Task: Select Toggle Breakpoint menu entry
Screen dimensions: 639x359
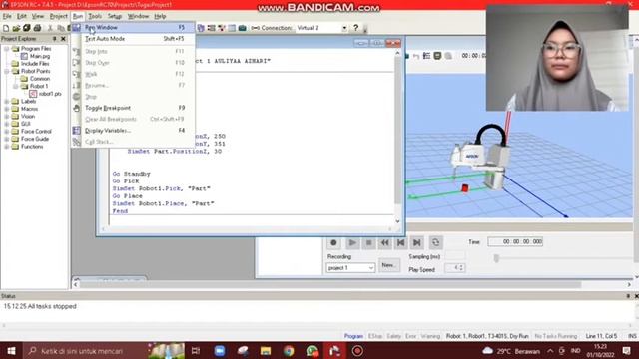Action: (133, 108)
